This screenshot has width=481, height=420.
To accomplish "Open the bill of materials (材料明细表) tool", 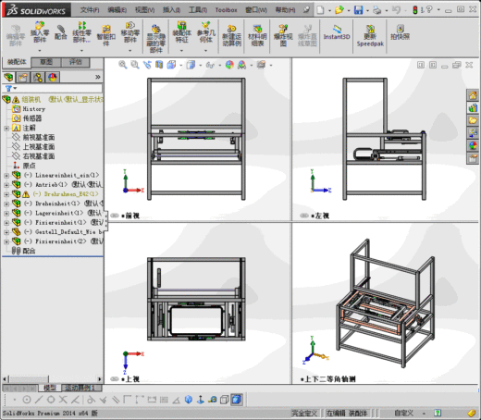I will click(257, 36).
